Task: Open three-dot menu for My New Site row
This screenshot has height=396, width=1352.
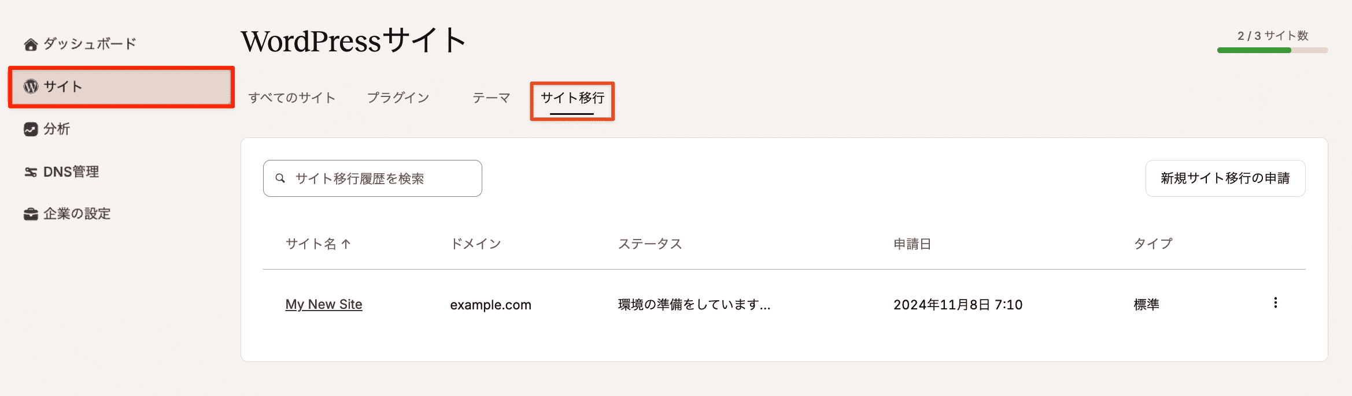Action: point(1275,302)
